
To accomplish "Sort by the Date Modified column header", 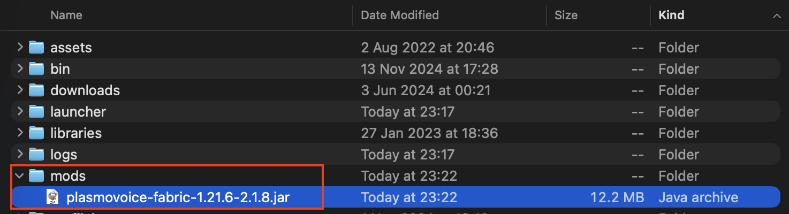I will point(400,16).
